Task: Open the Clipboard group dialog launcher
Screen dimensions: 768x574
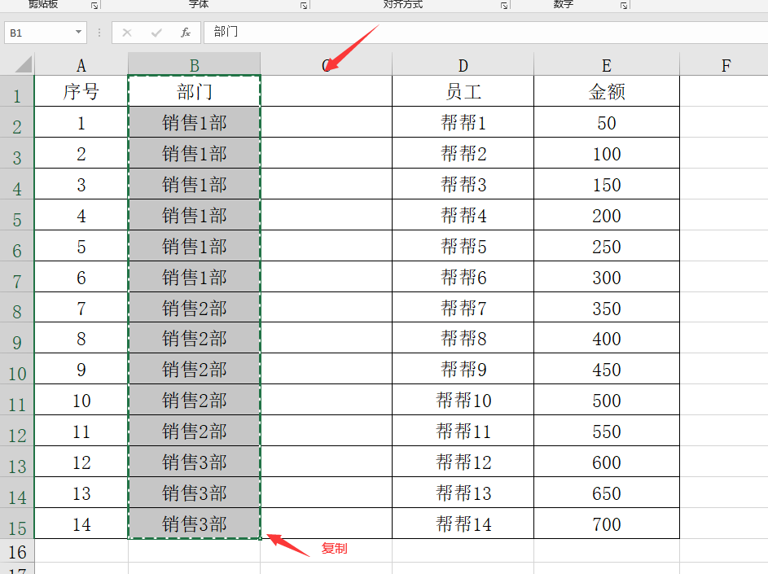Action: pyautogui.click(x=94, y=6)
